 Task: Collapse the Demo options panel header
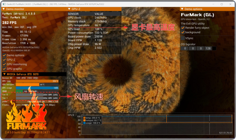click(182, 9)
